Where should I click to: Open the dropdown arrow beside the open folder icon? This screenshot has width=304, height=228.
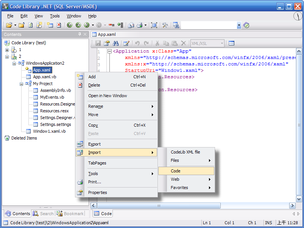[15, 25]
